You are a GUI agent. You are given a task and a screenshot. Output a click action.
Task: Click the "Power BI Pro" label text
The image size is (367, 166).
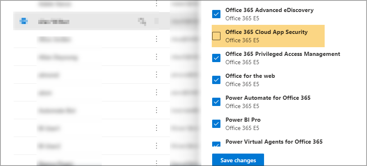[243, 120]
